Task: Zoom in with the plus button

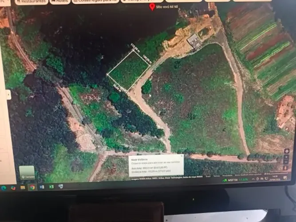Action: coord(286,157)
